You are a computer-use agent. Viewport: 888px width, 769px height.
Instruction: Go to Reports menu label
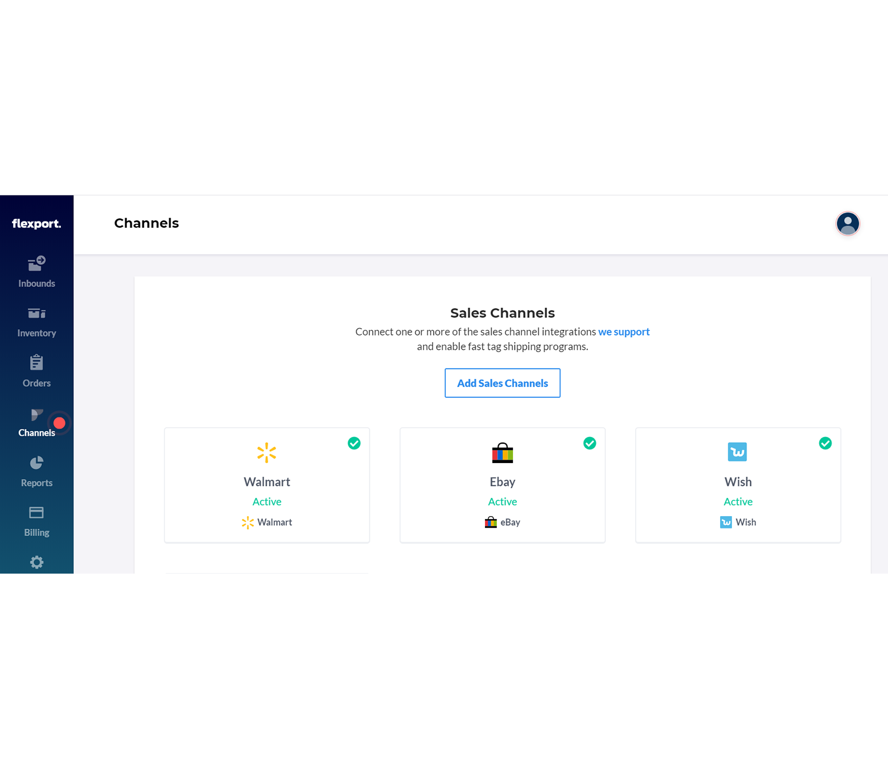[x=36, y=483]
